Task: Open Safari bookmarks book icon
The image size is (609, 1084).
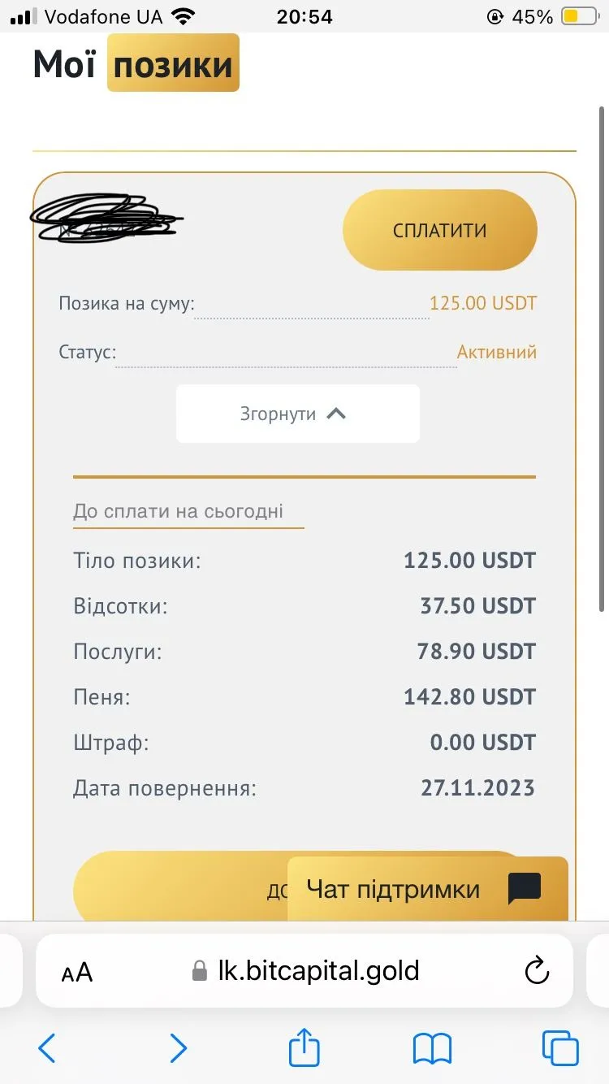Action: click(432, 1047)
